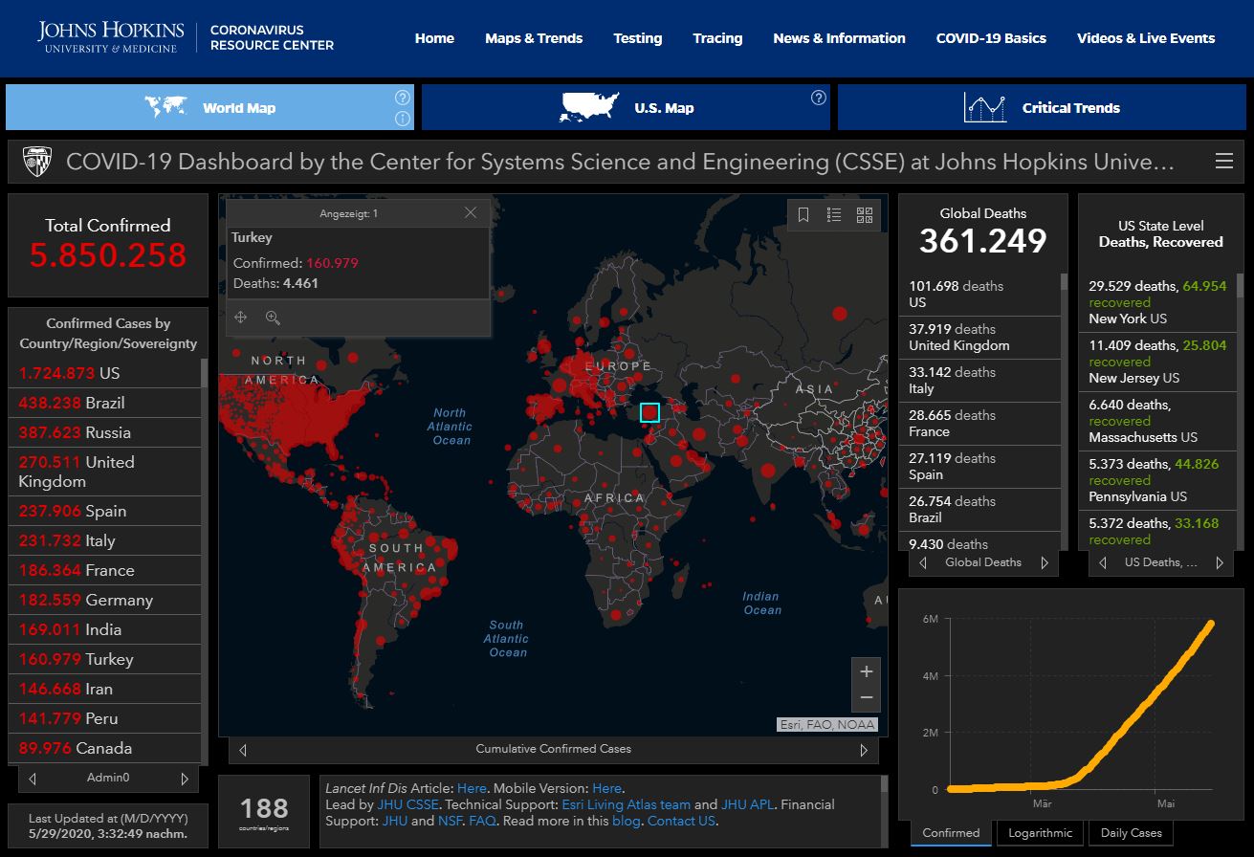Zoom in on the map
The height and width of the screenshot is (857, 1254).
tap(866, 670)
